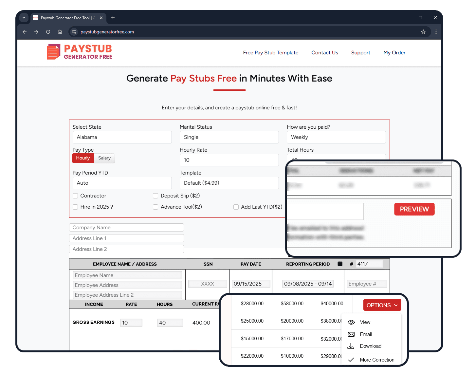Click the View eye icon
This screenshot has width=475, height=373.
click(351, 322)
